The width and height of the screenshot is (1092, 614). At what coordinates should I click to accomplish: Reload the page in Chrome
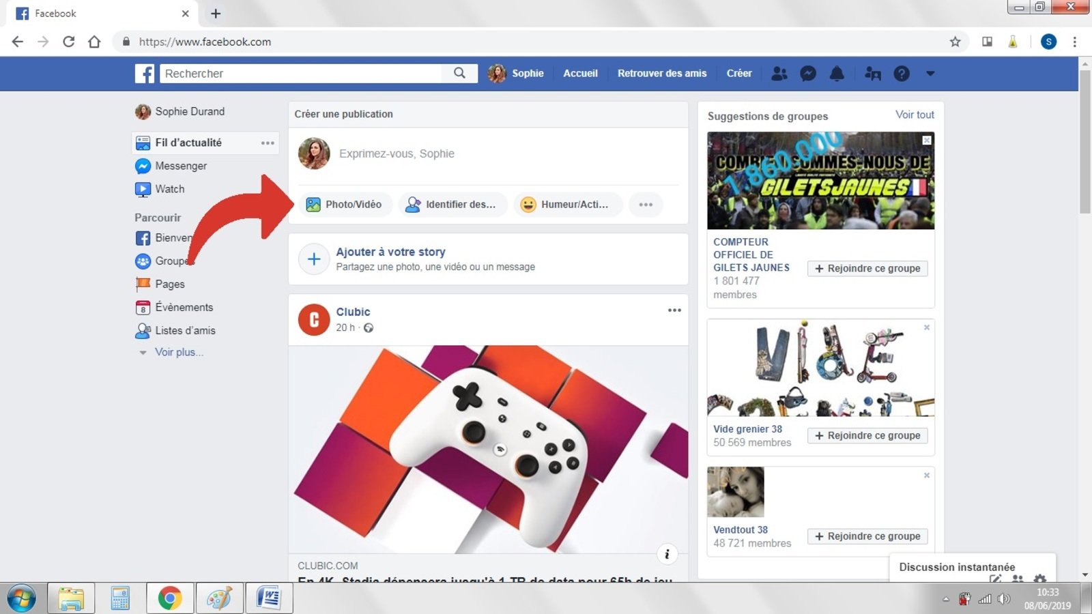point(68,42)
